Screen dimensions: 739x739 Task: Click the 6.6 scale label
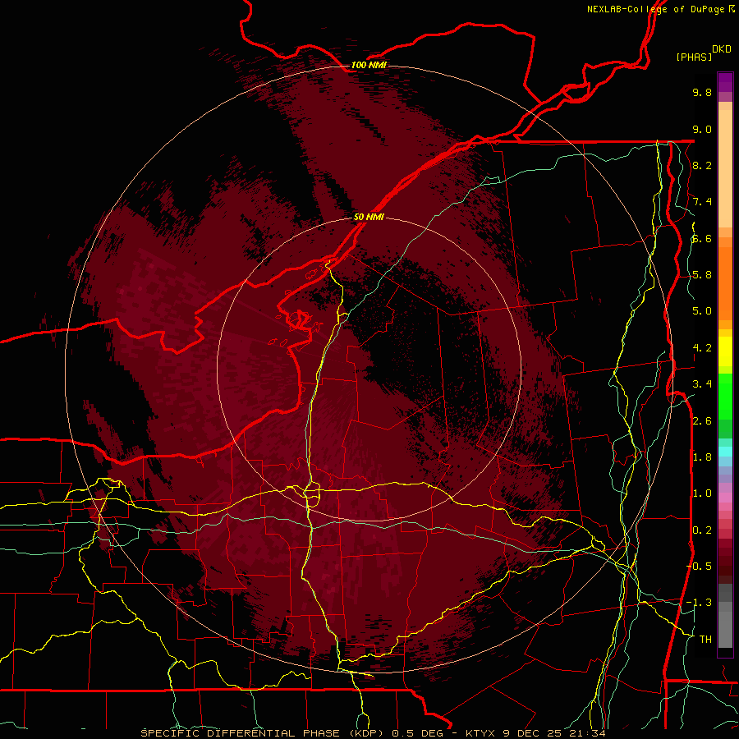[702, 238]
